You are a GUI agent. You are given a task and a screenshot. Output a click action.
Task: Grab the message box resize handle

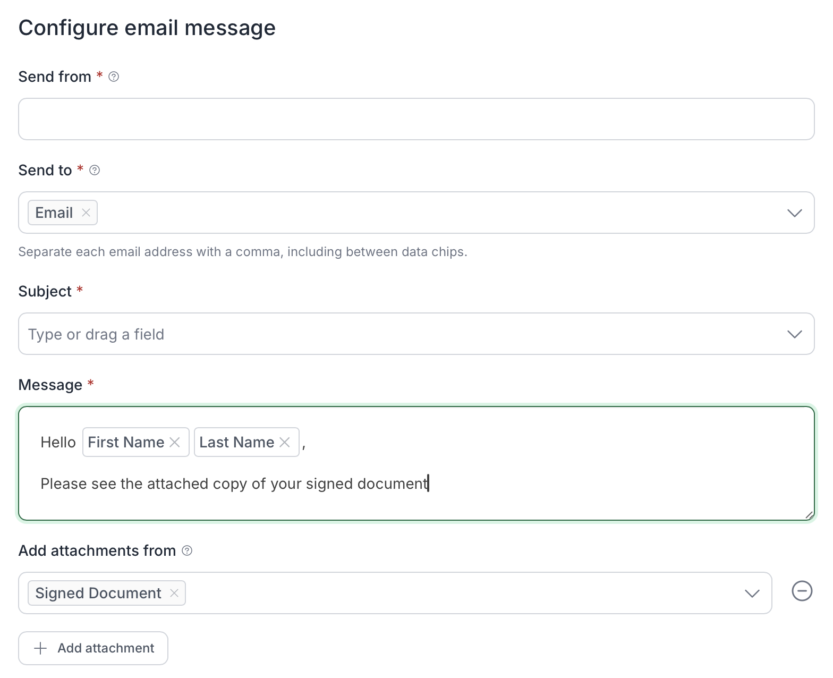click(809, 514)
